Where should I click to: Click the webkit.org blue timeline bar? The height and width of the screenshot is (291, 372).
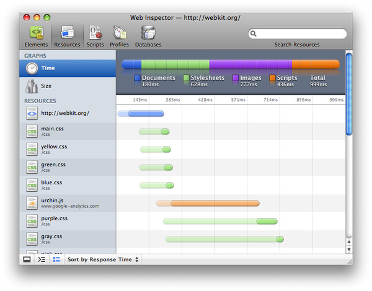(141, 114)
